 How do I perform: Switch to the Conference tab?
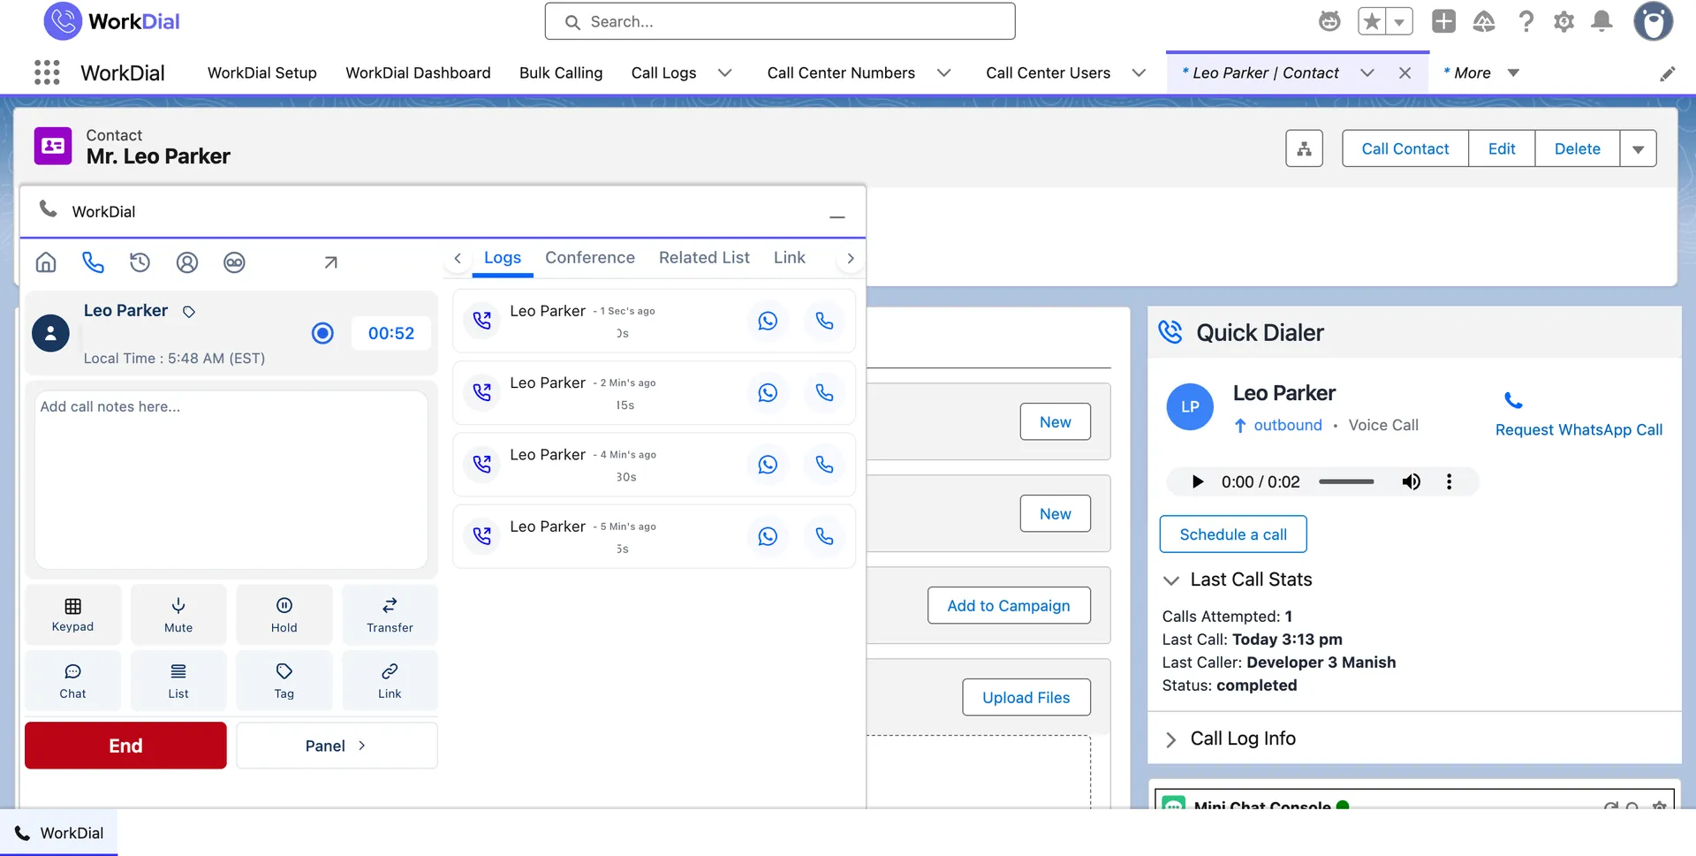tap(590, 257)
